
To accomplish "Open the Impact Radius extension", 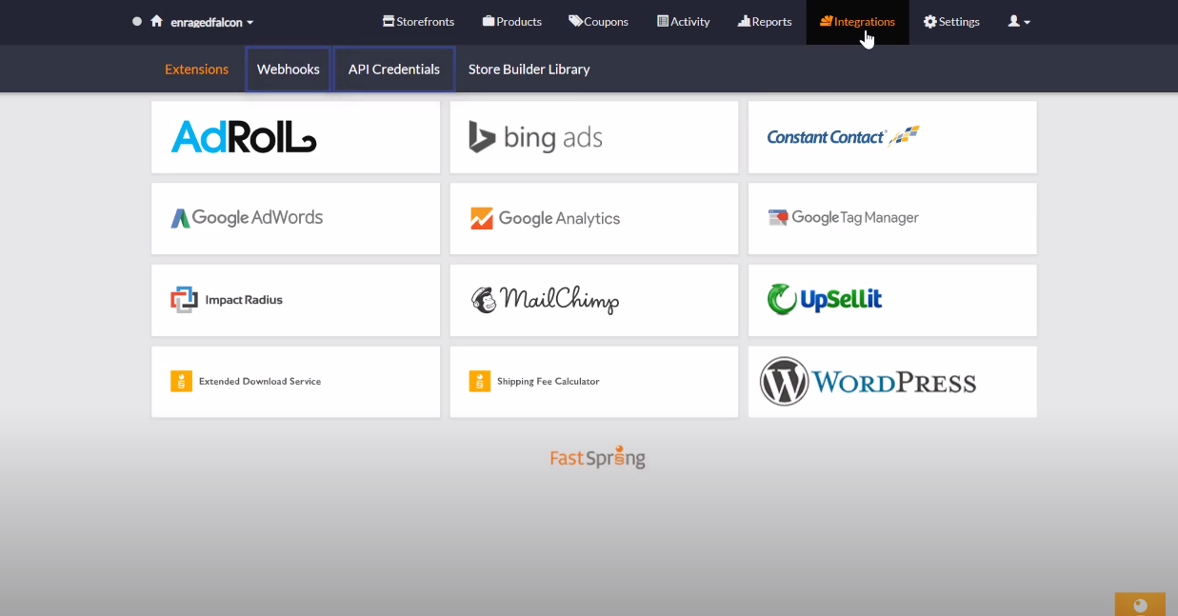I will point(296,300).
